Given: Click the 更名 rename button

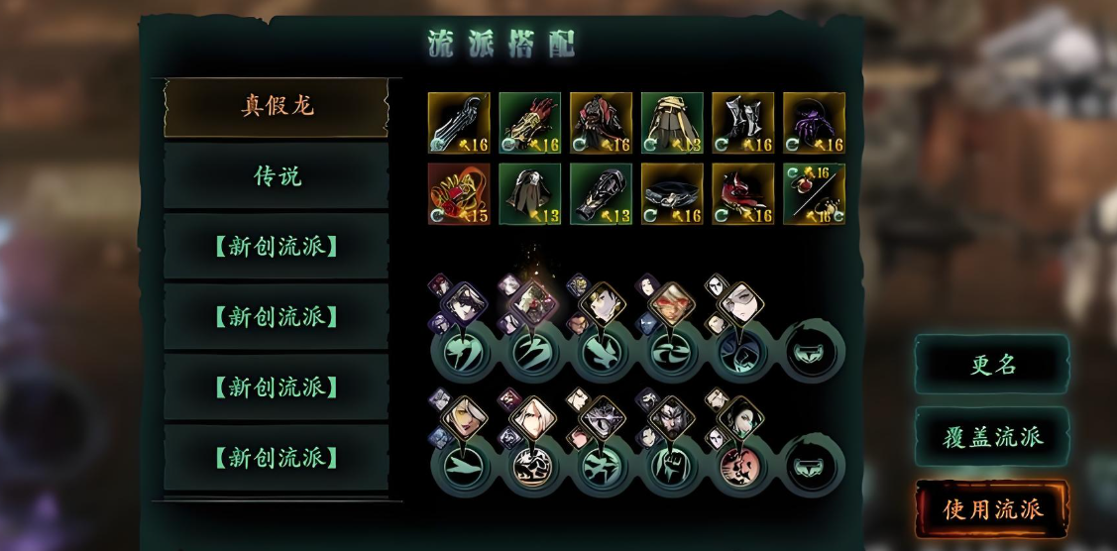Looking at the screenshot, I should point(992,365).
